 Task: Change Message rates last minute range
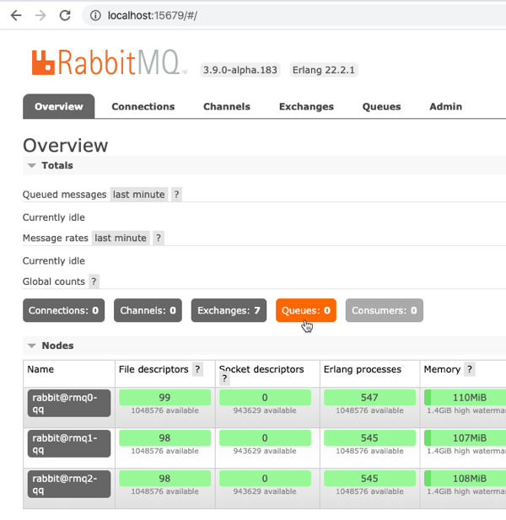pyautogui.click(x=120, y=239)
